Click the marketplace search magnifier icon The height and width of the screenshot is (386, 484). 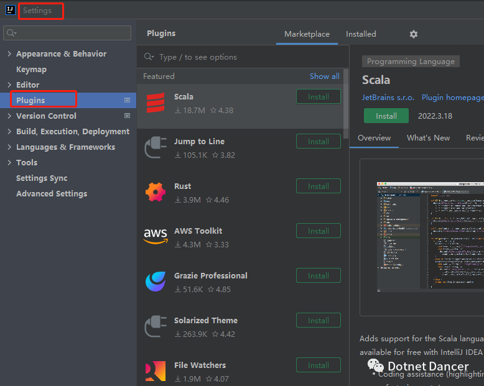(x=149, y=57)
